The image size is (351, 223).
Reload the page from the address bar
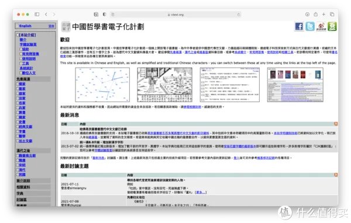239,15
